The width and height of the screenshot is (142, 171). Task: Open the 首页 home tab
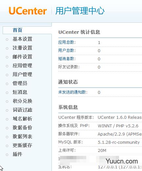coord(17,30)
